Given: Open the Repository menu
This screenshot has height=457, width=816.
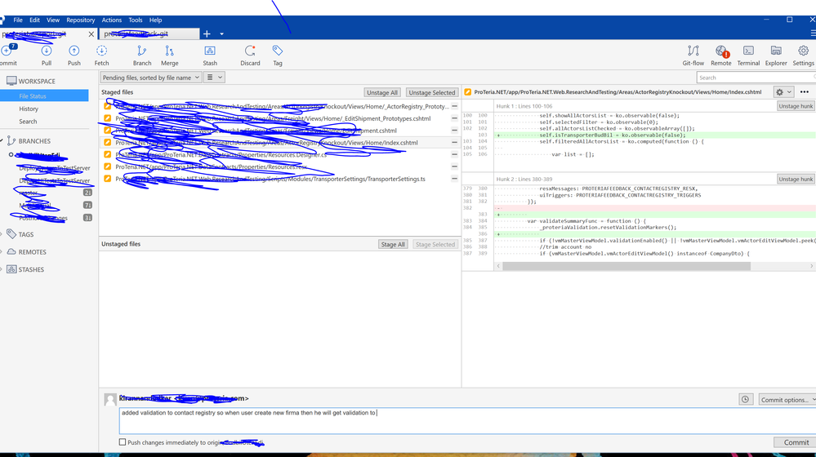Looking at the screenshot, I should (81, 20).
